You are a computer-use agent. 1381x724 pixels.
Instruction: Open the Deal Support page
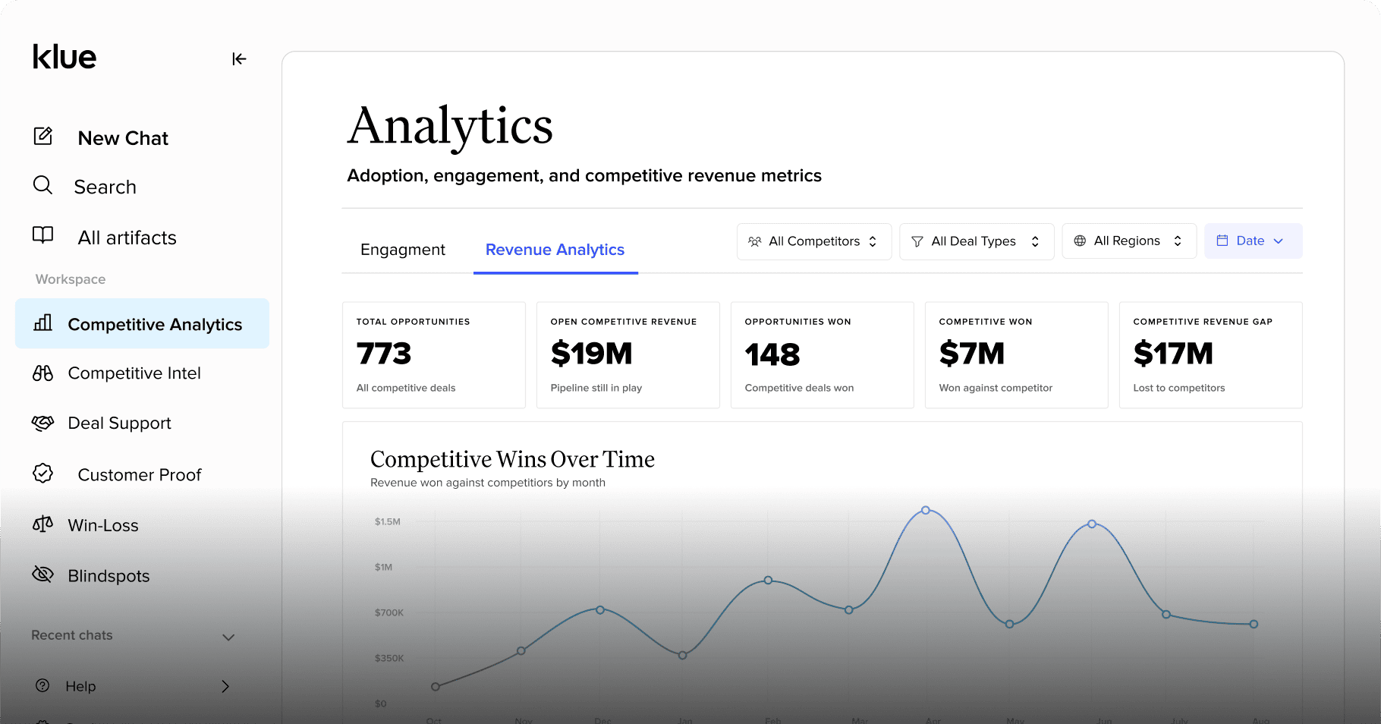[x=120, y=423]
